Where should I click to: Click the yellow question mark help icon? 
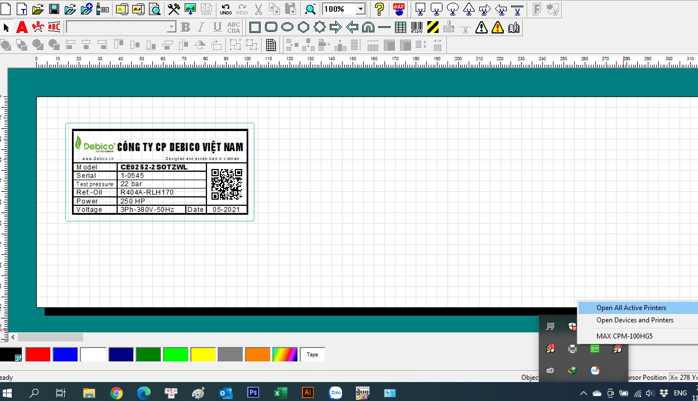point(379,9)
